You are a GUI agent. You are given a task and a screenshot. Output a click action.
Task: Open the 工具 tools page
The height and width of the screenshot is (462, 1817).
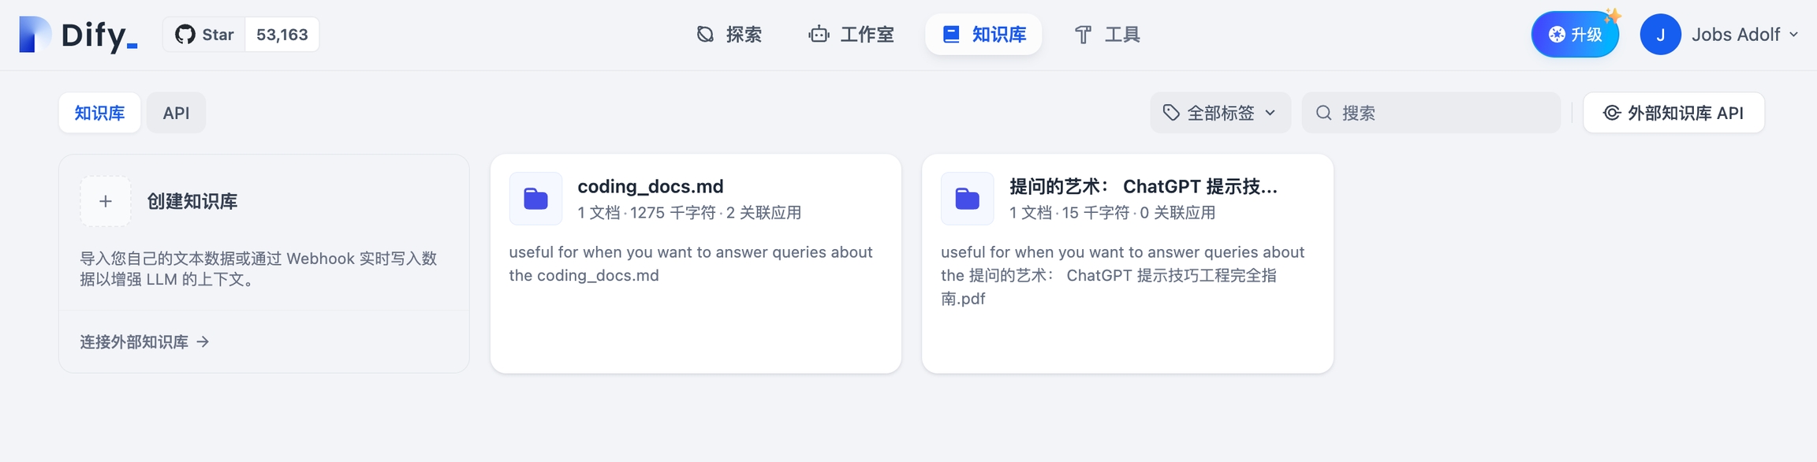pos(1108,35)
